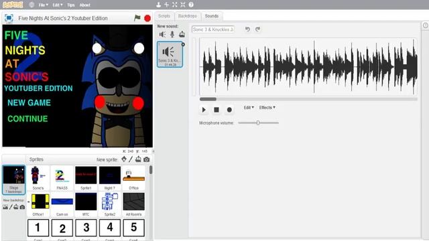
Task: Switch to the Backdrops tab
Action: 188,16
